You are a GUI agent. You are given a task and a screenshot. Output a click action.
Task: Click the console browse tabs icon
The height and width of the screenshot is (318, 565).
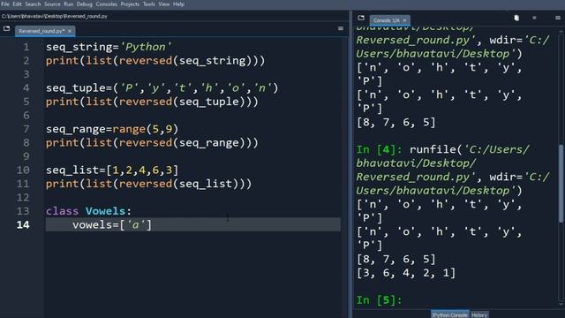[361, 18]
